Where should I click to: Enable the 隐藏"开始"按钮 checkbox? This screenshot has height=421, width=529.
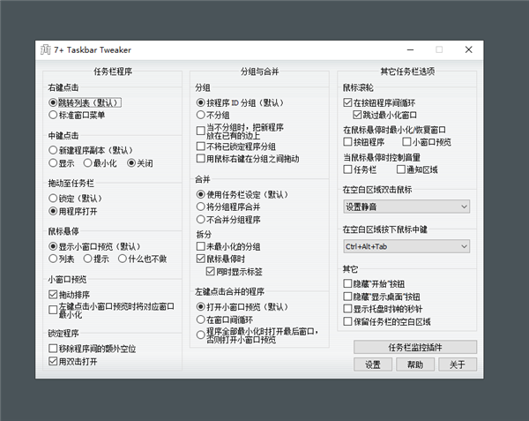click(347, 283)
